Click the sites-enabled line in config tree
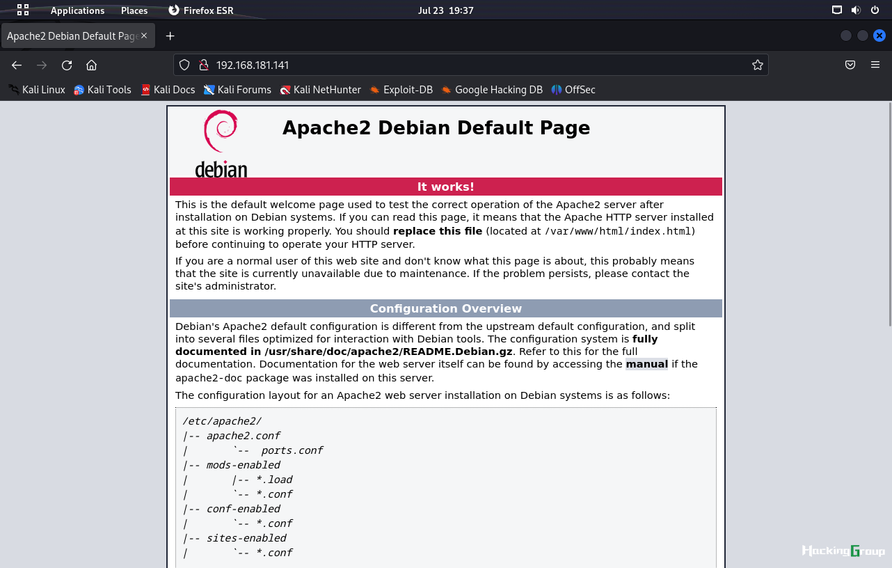This screenshot has width=892, height=568. (234, 538)
